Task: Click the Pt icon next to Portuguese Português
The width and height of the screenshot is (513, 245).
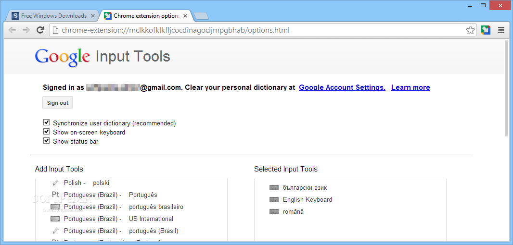Action: pyautogui.click(x=56, y=195)
